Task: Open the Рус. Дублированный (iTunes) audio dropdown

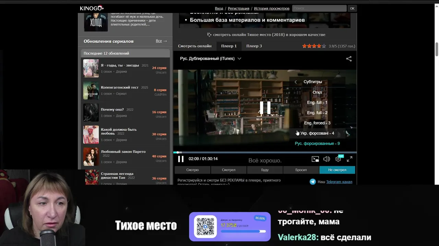Action: tap(211, 58)
